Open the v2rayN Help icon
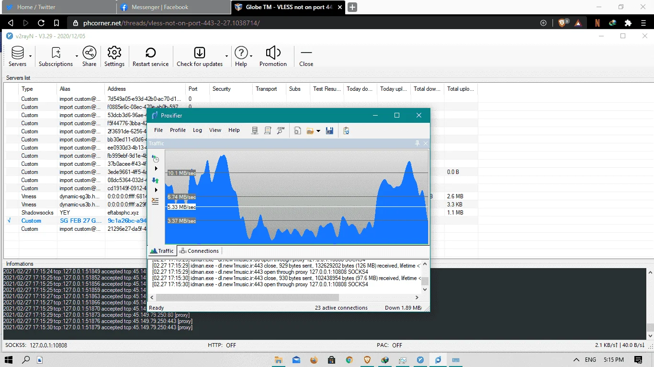The image size is (654, 367). (241, 56)
